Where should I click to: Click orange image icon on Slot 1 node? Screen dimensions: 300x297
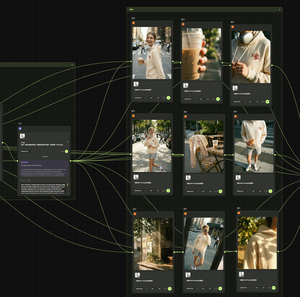tap(133, 23)
